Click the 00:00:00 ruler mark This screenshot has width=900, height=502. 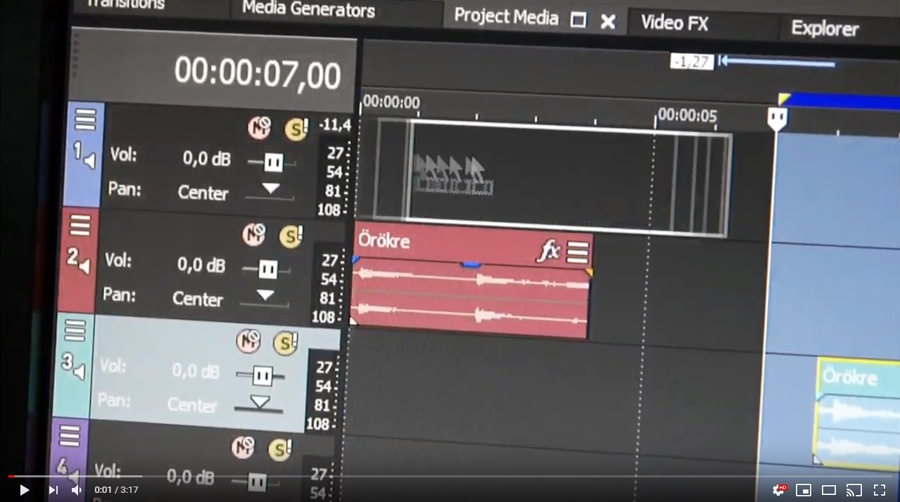tap(391, 102)
